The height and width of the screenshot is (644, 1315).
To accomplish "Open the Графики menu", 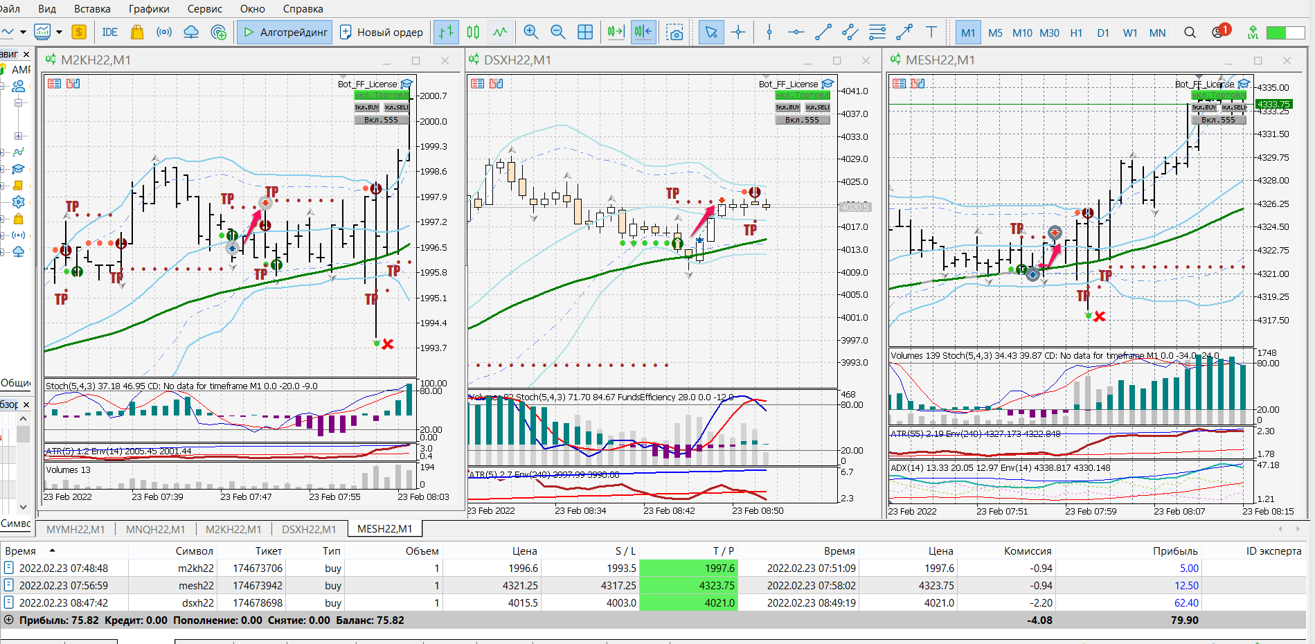I will pos(149,9).
